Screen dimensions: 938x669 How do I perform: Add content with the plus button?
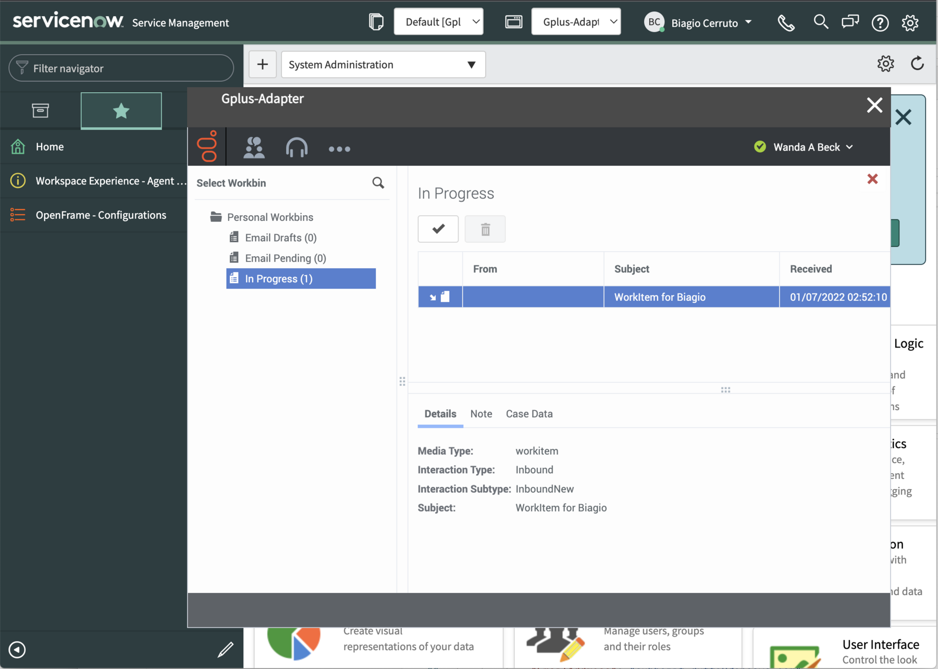(x=263, y=65)
